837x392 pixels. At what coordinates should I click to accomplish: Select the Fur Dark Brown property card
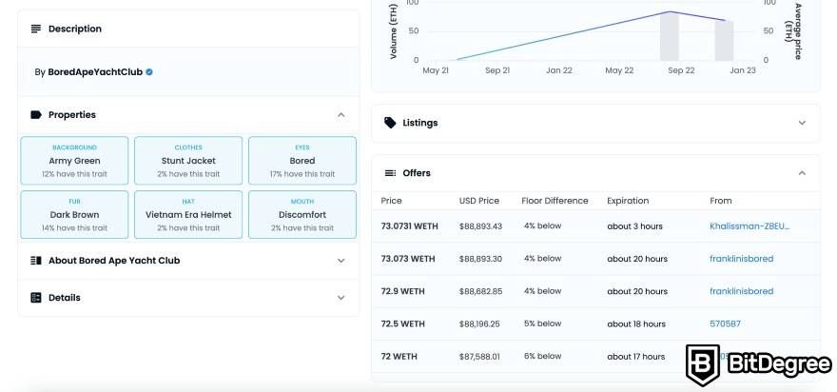click(x=74, y=215)
